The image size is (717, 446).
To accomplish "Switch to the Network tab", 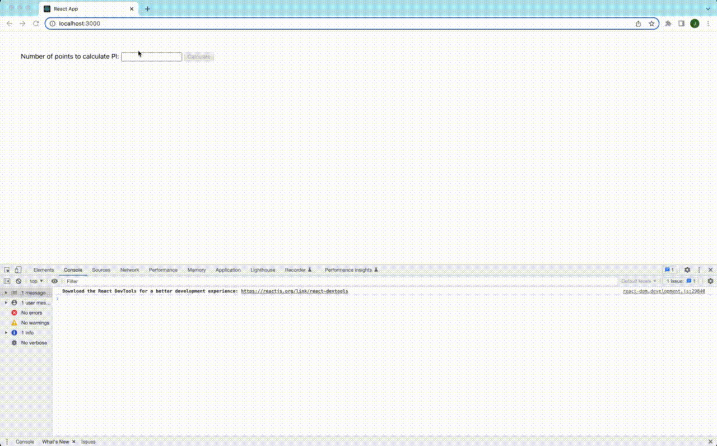I will 129,270.
